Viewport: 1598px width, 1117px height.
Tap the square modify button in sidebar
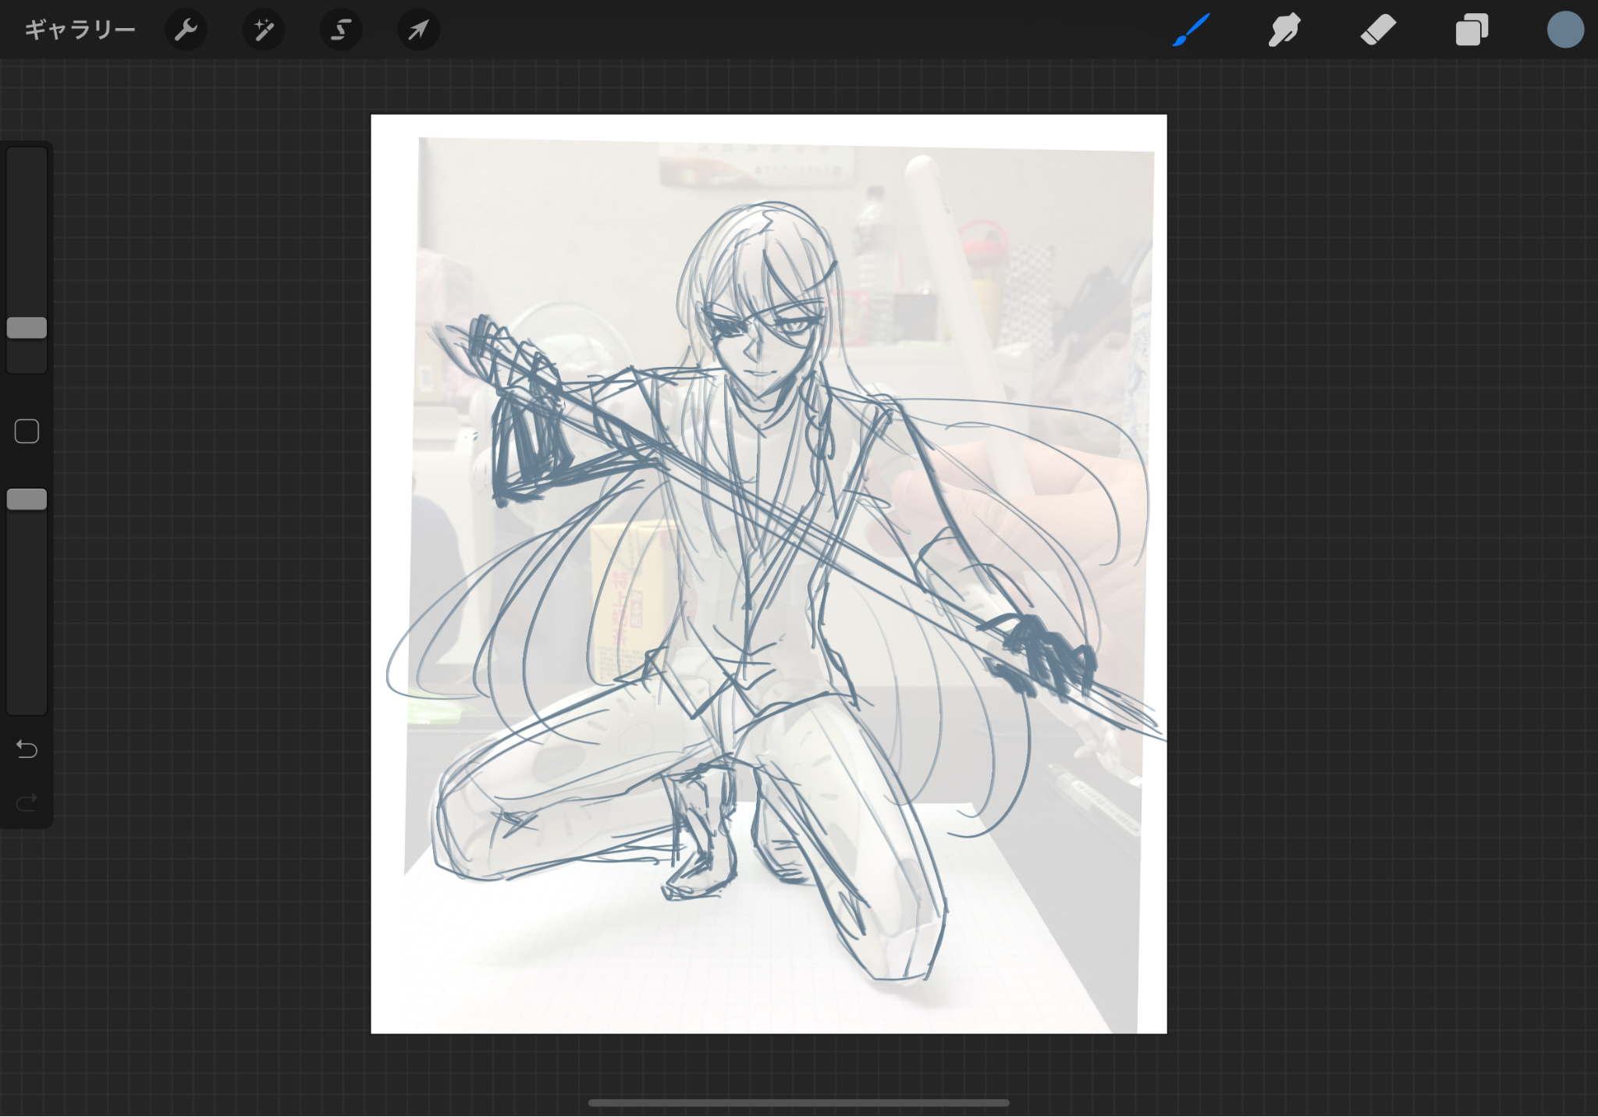27,432
